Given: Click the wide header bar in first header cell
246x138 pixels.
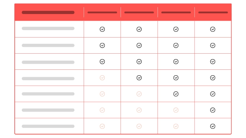Looking at the screenshot, I should (48, 12).
